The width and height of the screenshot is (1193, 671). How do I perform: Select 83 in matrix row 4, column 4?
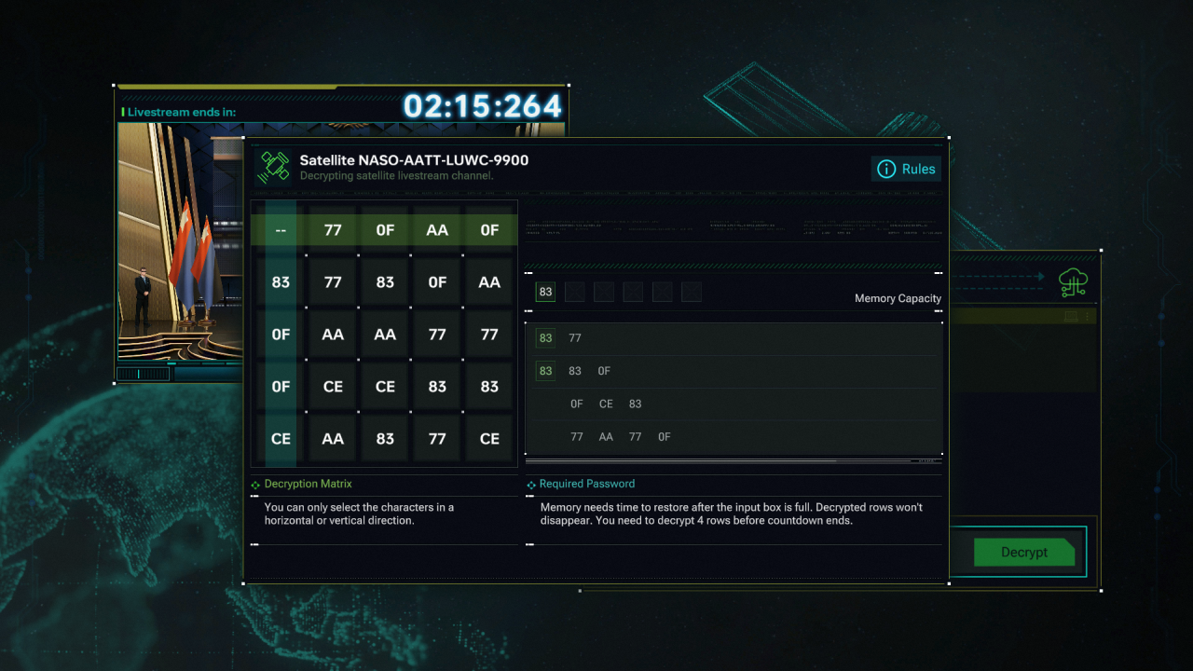(x=437, y=387)
